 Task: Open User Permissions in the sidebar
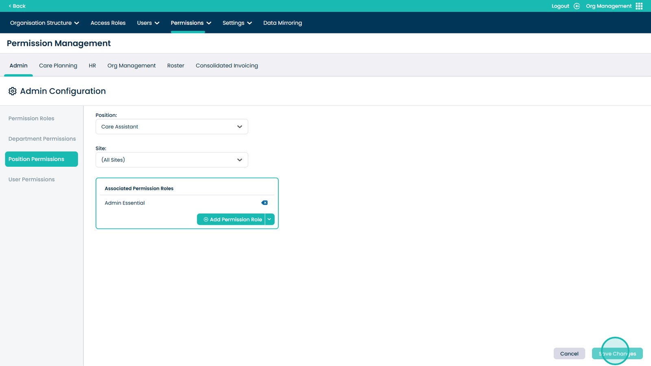pos(31,179)
